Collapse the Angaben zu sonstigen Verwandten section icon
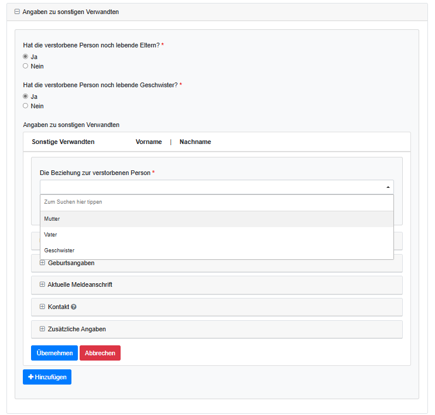Screen dimensions: 435x415 coord(17,12)
